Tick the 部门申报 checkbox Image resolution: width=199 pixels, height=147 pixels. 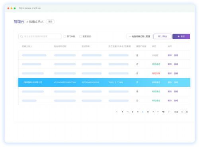pos(65,36)
